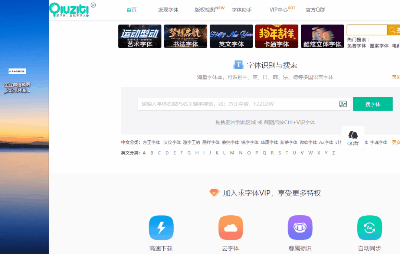Open the 官方Q群 navigation tab
This screenshot has height=254, width=400.
coord(315,10)
